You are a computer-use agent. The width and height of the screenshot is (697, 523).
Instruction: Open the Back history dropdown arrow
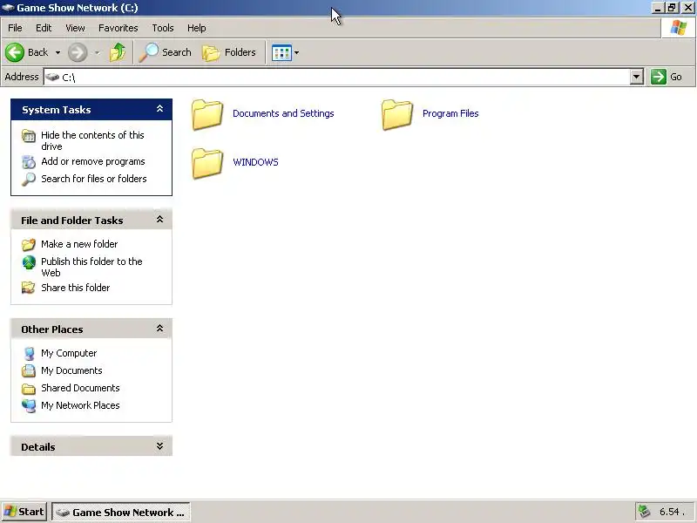pos(58,52)
